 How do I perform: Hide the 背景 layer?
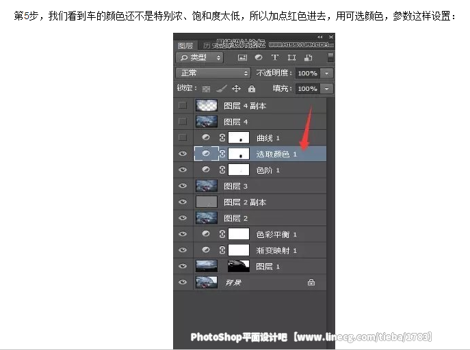click(183, 282)
